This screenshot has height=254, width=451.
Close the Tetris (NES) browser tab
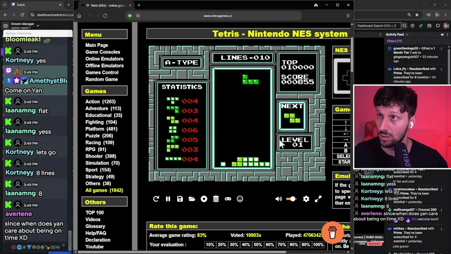pos(130,6)
